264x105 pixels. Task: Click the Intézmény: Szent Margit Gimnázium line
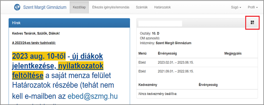(166, 43)
